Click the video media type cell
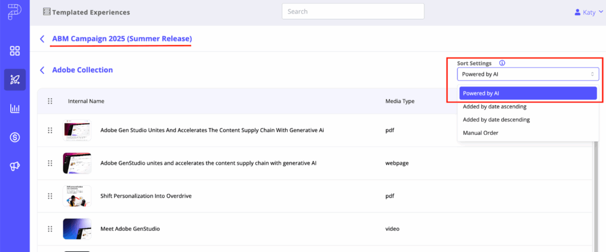 coord(392,229)
